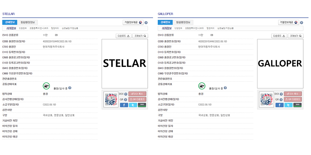311x155 pixels.
Task: Click 법적상태 value 출원 in STELLAR panel
Action: click(45, 94)
